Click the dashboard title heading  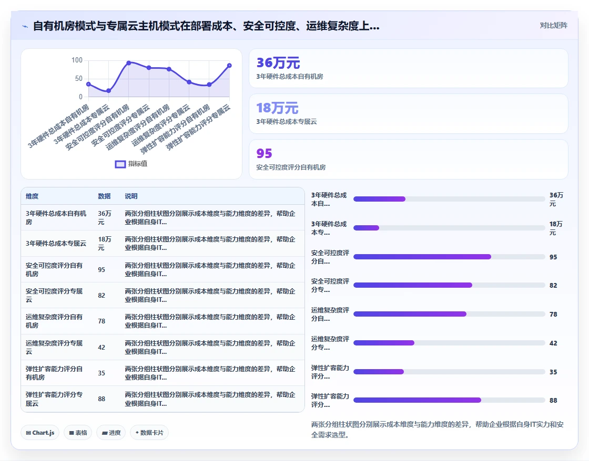tap(206, 26)
